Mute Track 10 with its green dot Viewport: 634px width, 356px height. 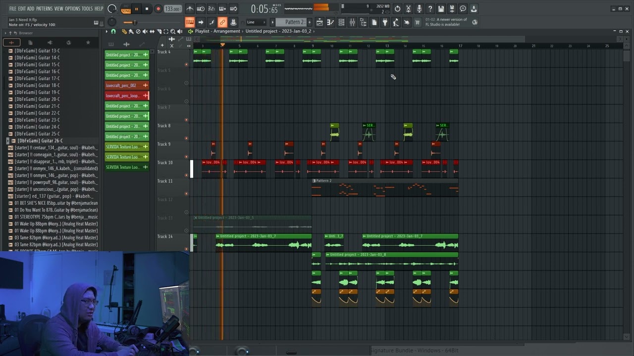pos(186,175)
